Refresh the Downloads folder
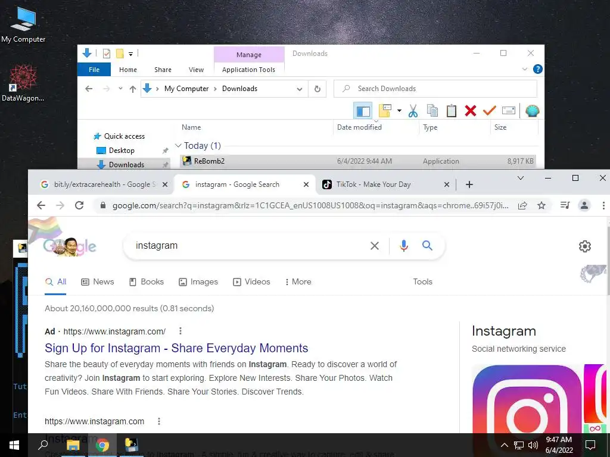This screenshot has height=457, width=610. point(318,89)
